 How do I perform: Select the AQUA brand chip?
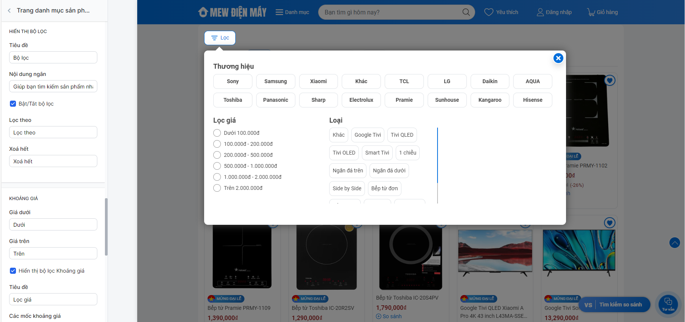pyautogui.click(x=533, y=81)
